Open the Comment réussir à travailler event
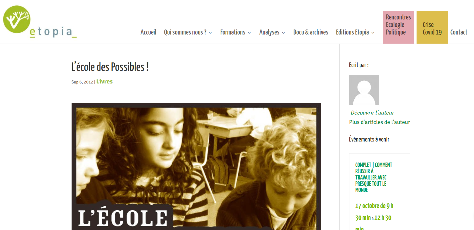This screenshot has height=230, width=474. click(x=374, y=177)
